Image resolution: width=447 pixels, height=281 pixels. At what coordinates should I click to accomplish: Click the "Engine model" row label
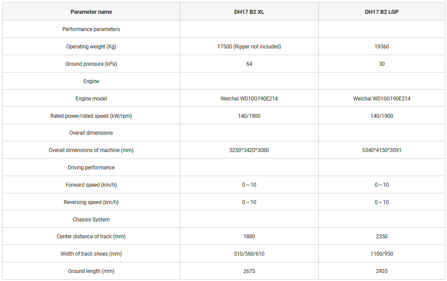91,99
